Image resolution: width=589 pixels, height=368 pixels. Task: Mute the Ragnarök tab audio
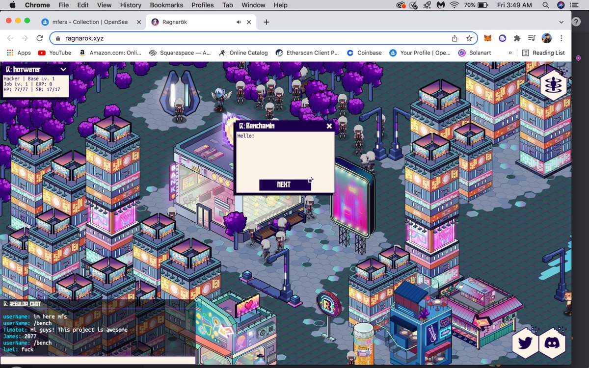pos(239,22)
